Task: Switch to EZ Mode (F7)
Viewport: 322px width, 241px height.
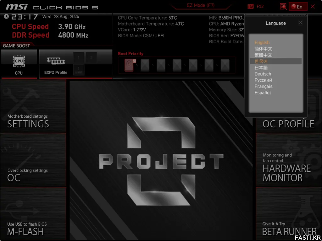Action: [x=201, y=6]
